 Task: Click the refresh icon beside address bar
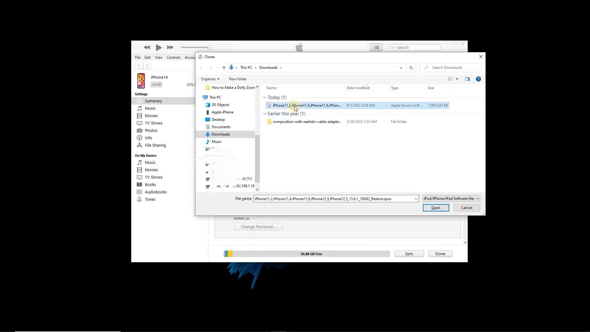411,68
